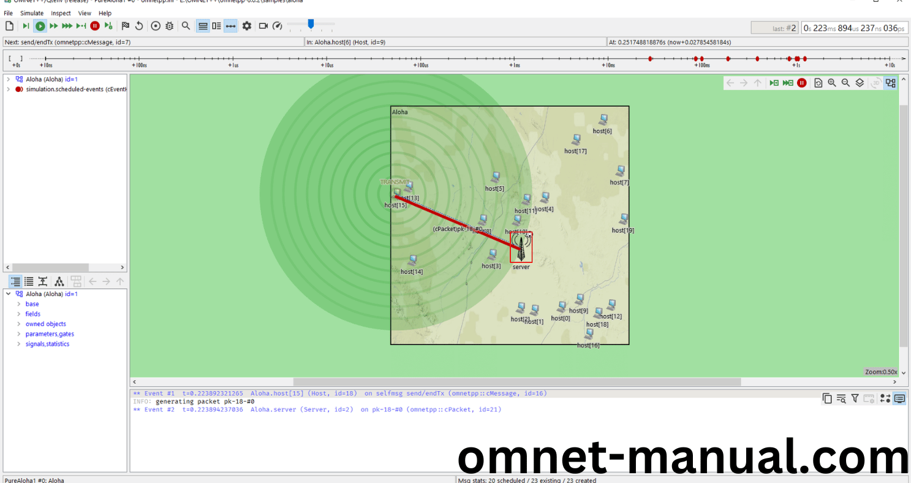911x483 pixels.
Task: Click the Fast run double-arrow button
Action: point(54,26)
